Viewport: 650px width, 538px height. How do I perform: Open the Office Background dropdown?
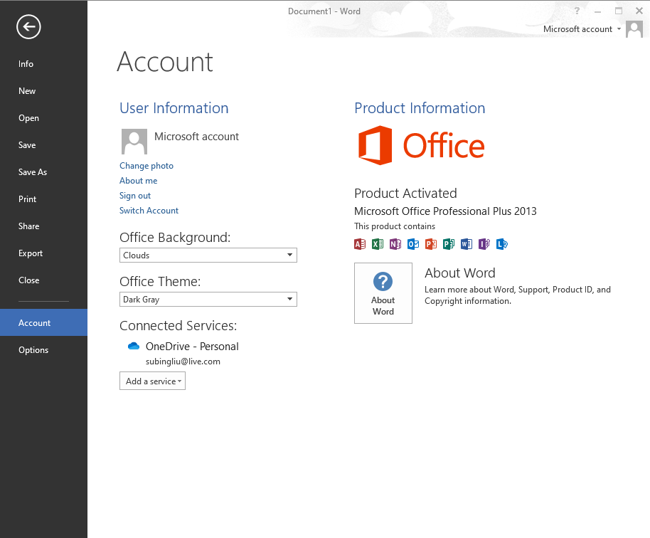point(208,255)
